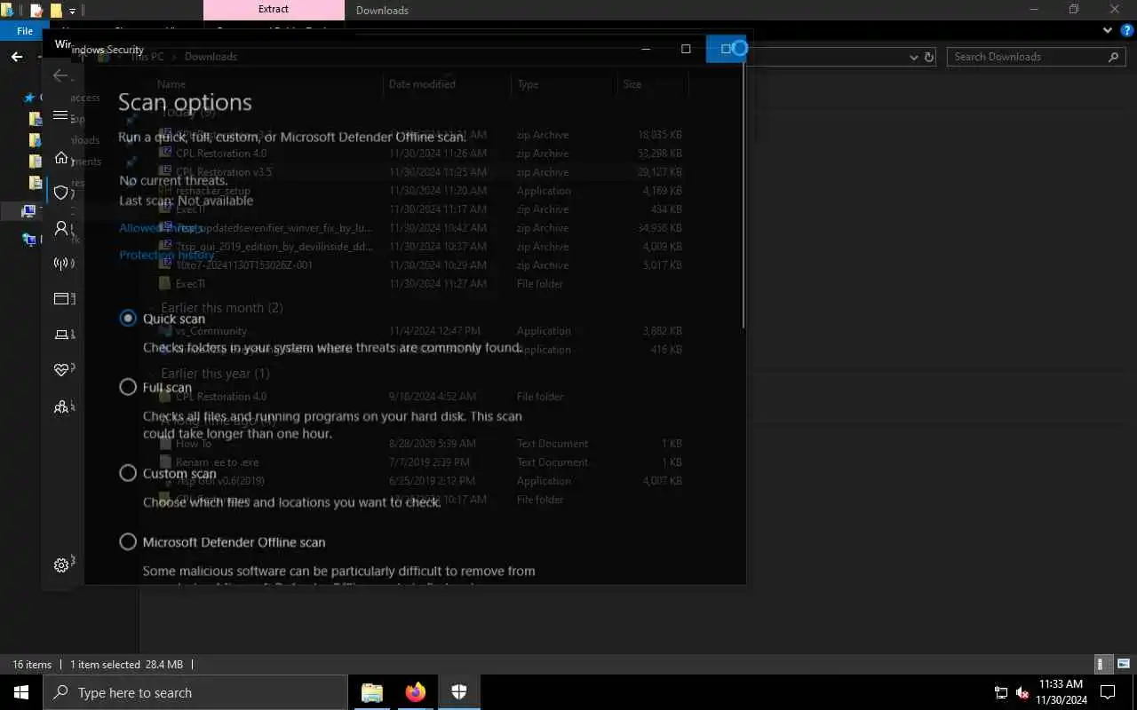Select Microsoft Defender Offline scan option
Screen dimensions: 1137x710
tap(128, 541)
